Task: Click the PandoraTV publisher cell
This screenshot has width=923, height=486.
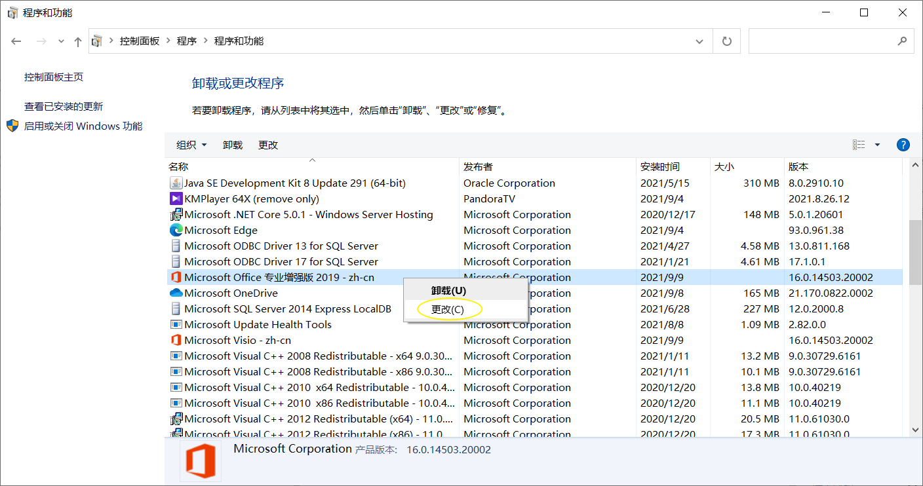Action: (x=489, y=199)
